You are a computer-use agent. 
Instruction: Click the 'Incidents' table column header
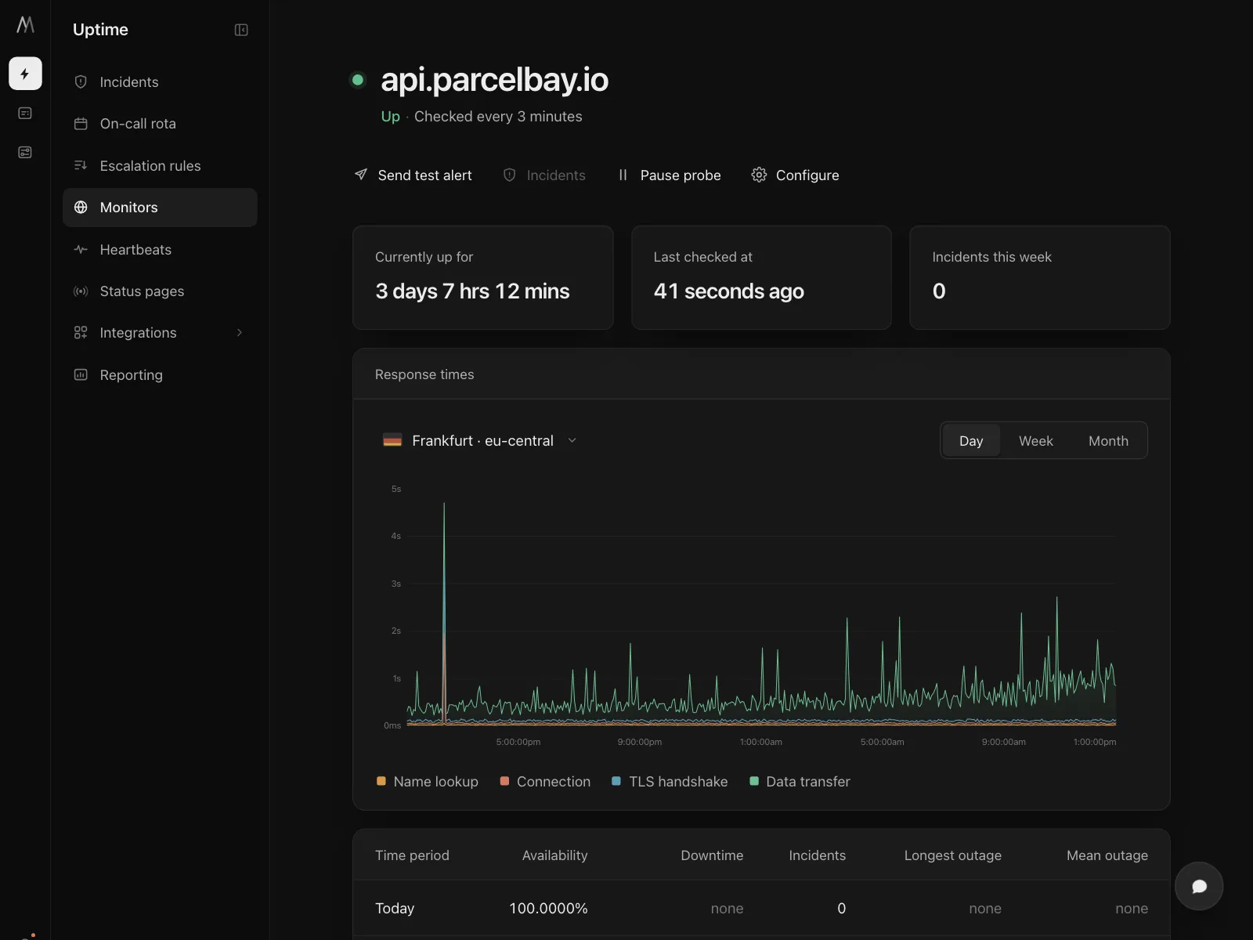[817, 855]
